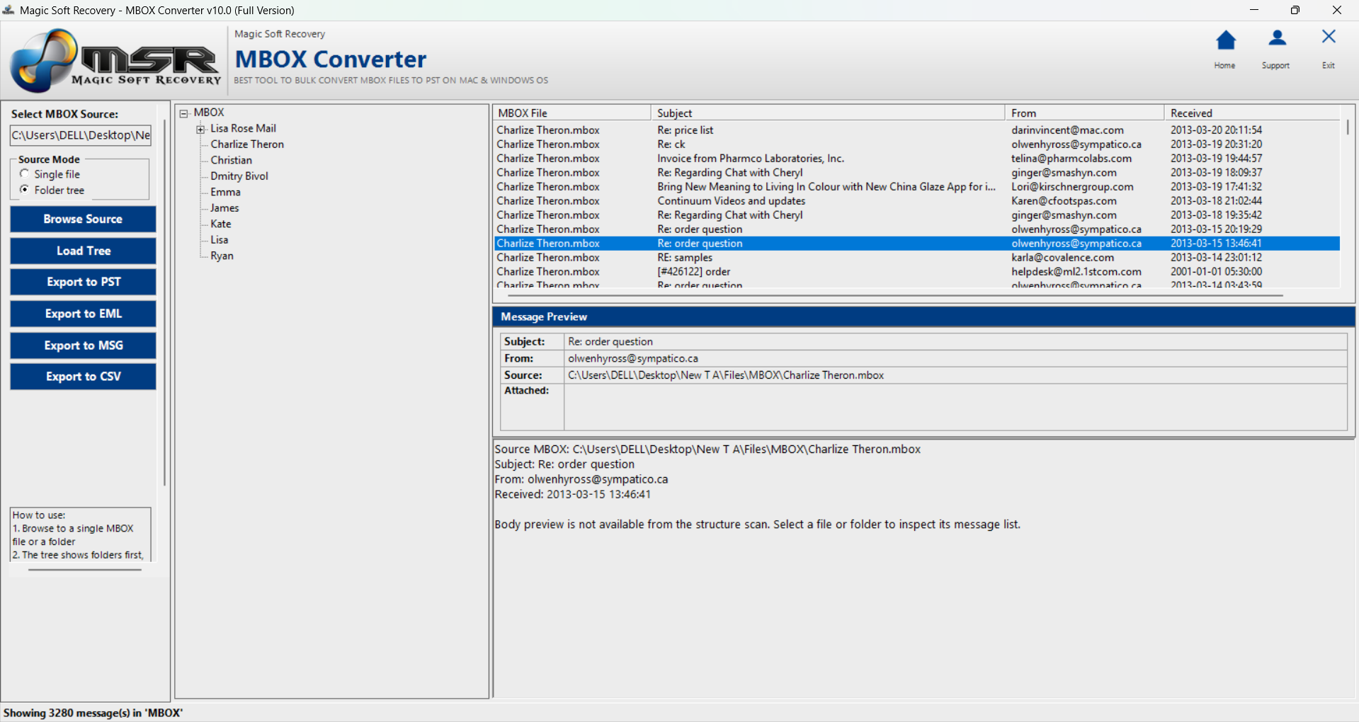Click sender telina@pharmcolabs.com
The image size is (1359, 722).
(x=1071, y=159)
